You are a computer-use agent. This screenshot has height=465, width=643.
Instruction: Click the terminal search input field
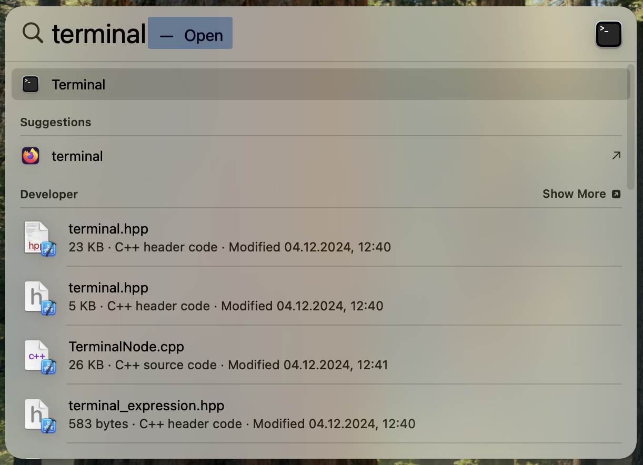pos(98,33)
